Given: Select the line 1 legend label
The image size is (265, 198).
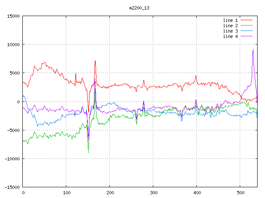Looking at the screenshot, I should [x=230, y=20].
